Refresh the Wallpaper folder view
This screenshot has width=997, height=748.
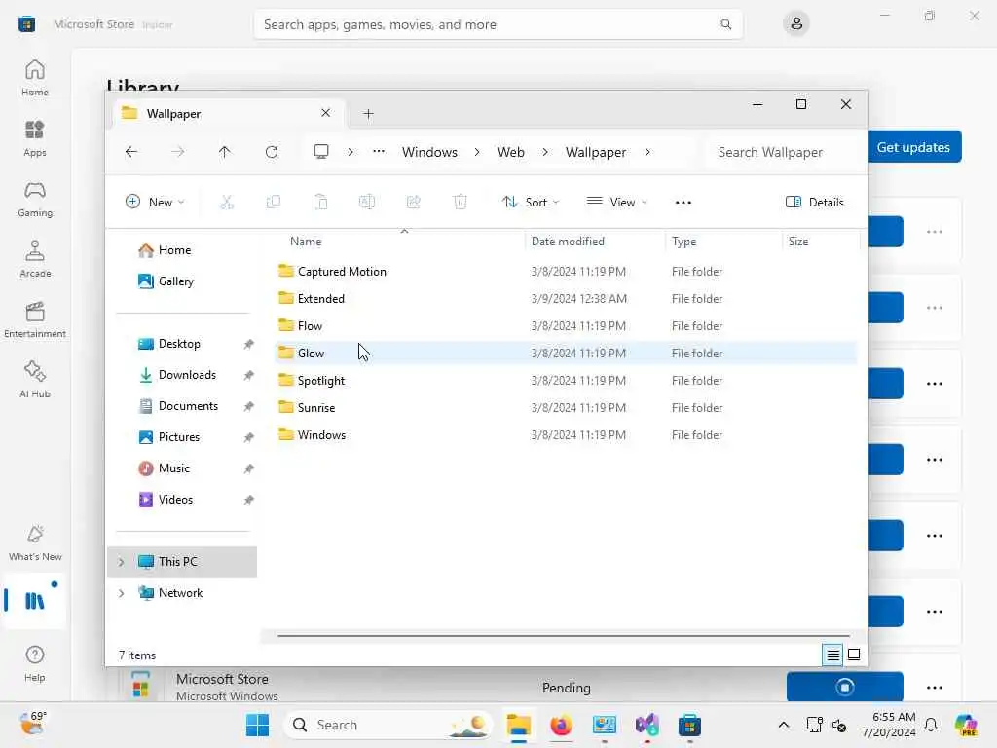[272, 152]
